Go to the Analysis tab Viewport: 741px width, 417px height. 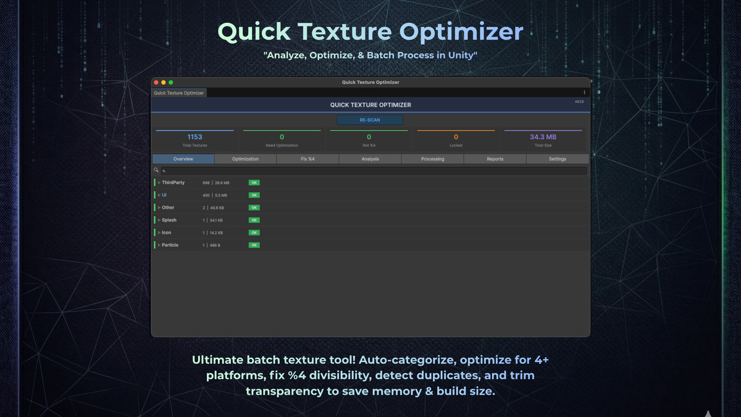(x=370, y=159)
